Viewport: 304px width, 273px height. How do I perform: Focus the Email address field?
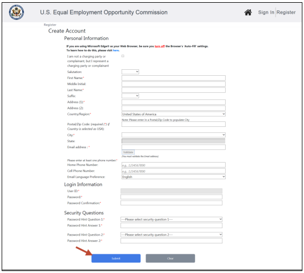point(173,147)
